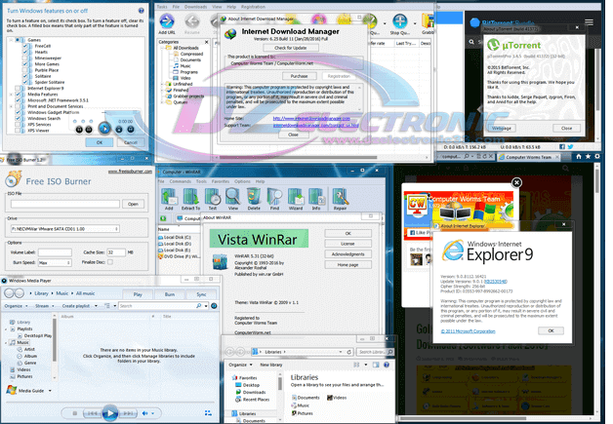This screenshot has height=424, width=613.
Task: Enable the Minesweeper checkbox in Windows Features
Action: click(x=24, y=58)
